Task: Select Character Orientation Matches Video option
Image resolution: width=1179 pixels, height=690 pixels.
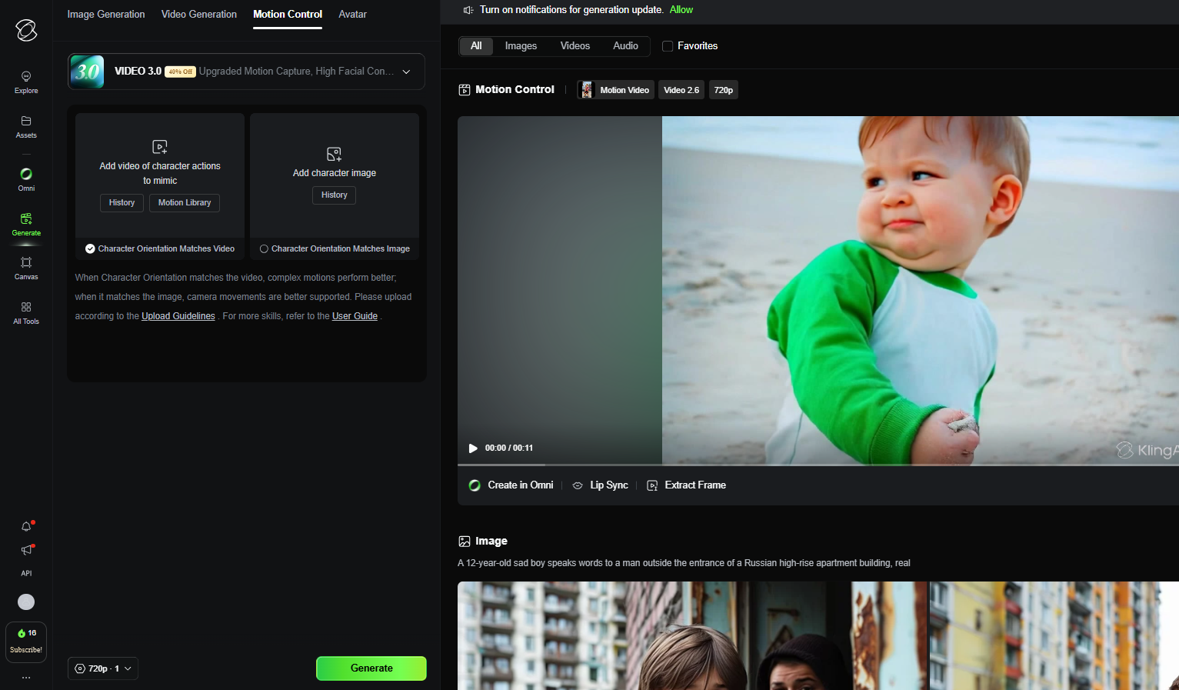Action: 90,249
